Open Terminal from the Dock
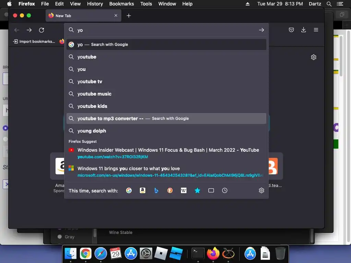 point(198,254)
